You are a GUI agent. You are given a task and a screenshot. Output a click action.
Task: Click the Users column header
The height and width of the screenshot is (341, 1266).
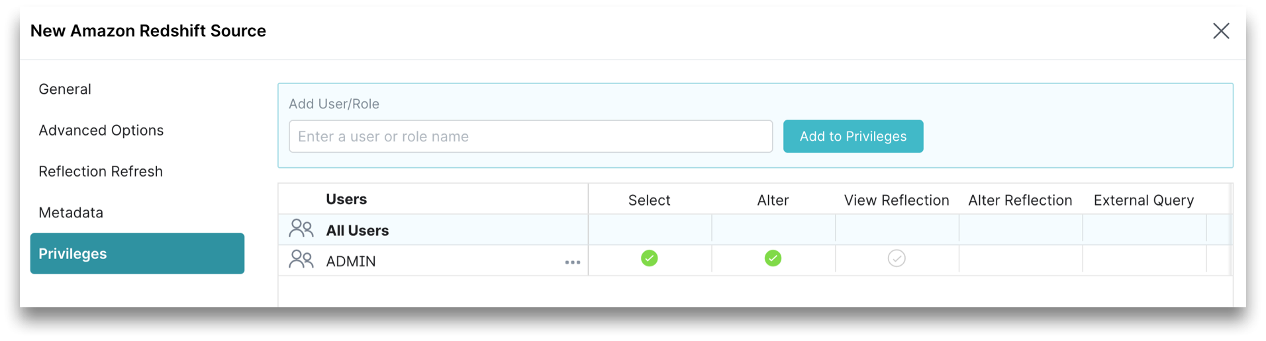point(346,200)
